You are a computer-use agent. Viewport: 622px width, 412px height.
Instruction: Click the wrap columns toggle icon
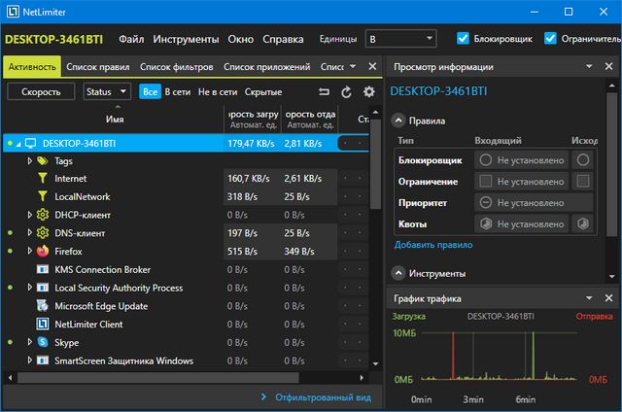tap(325, 91)
